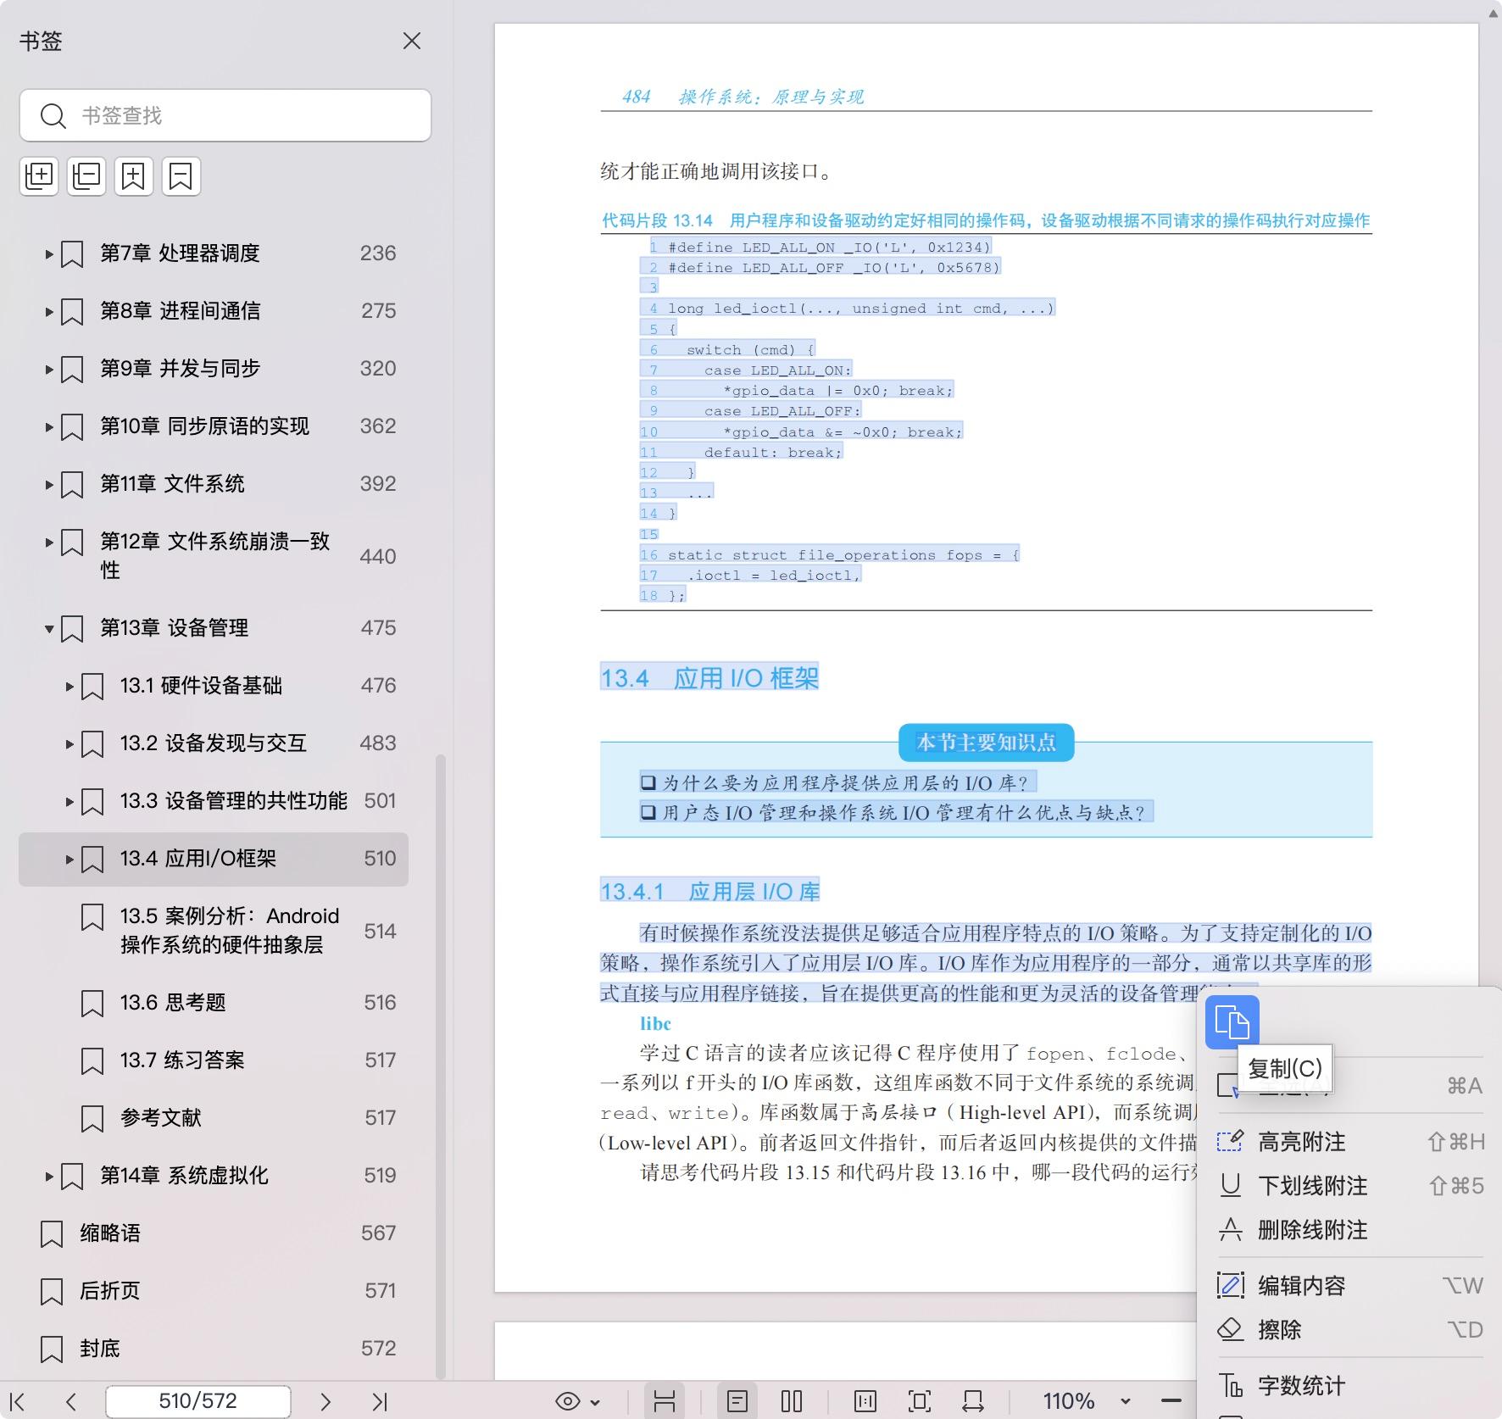Viewport: 1502px width, 1419px height.
Task: Click the page number field 510/572
Action: [197, 1401]
